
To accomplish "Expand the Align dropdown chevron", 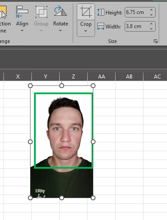I will coord(22,30).
